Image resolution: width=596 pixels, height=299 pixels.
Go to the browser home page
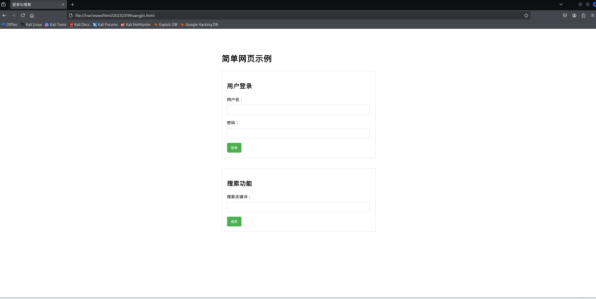tap(32, 15)
